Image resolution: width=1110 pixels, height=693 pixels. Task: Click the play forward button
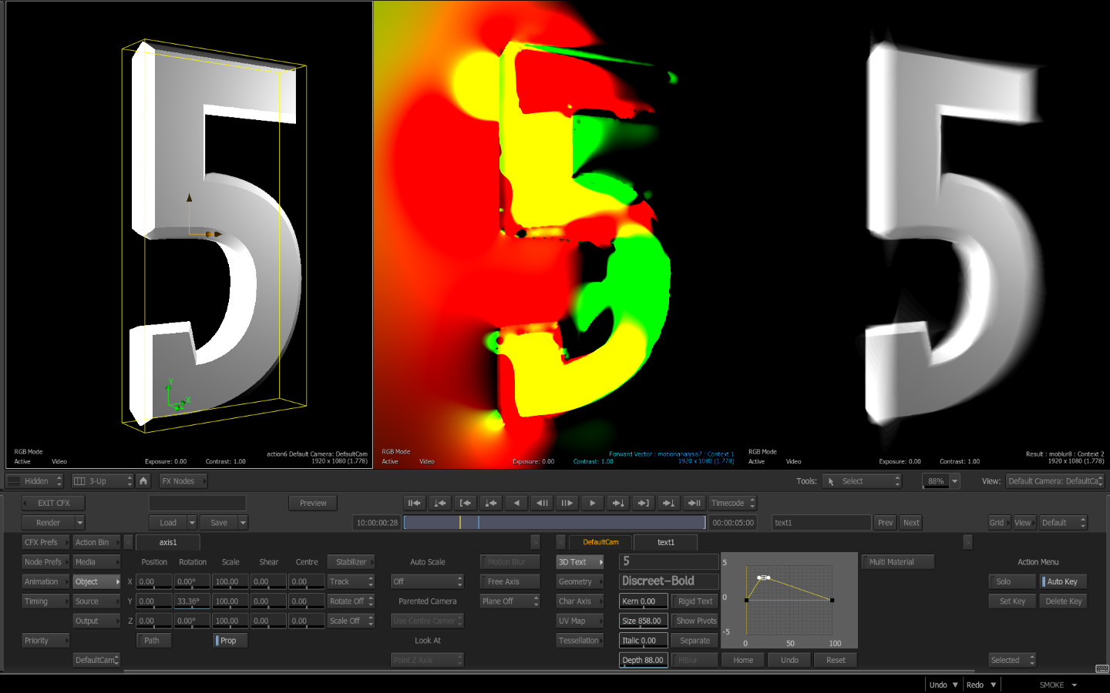coord(592,503)
